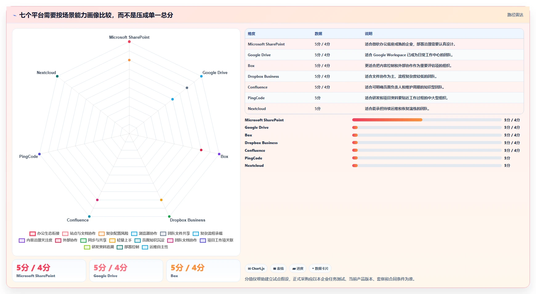Click the description 适合研发和项目资料要贴近工作过程的中大型组织。
The width and height of the screenshot is (536, 294).
click(x=407, y=98)
